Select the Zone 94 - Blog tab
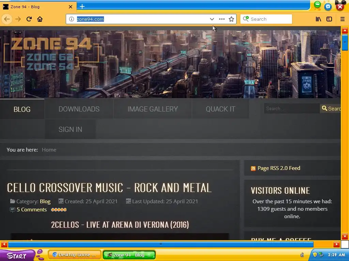The height and width of the screenshot is (261, 349). point(38,7)
